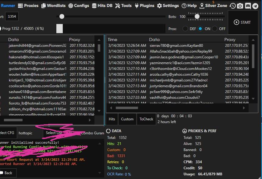Image resolution: width=262 pixels, height=179 pixels.
Task: Open the Help page
Action: 189,6
